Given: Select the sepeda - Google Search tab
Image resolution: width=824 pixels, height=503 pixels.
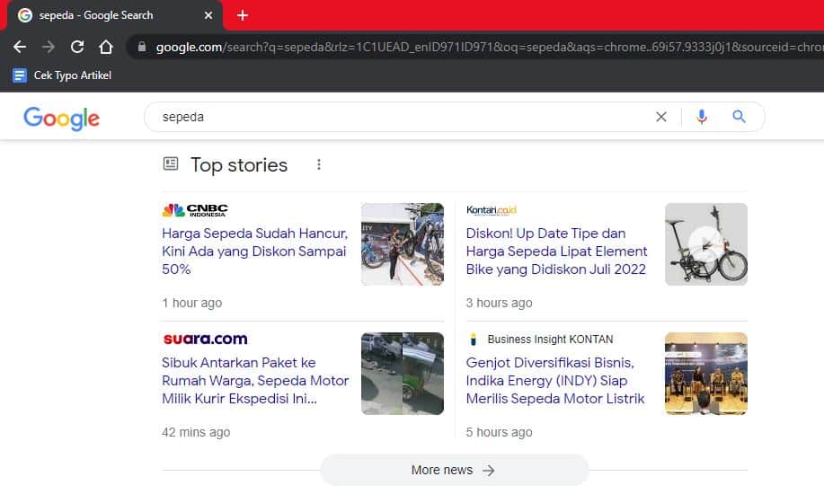Looking at the screenshot, I should point(114,16).
